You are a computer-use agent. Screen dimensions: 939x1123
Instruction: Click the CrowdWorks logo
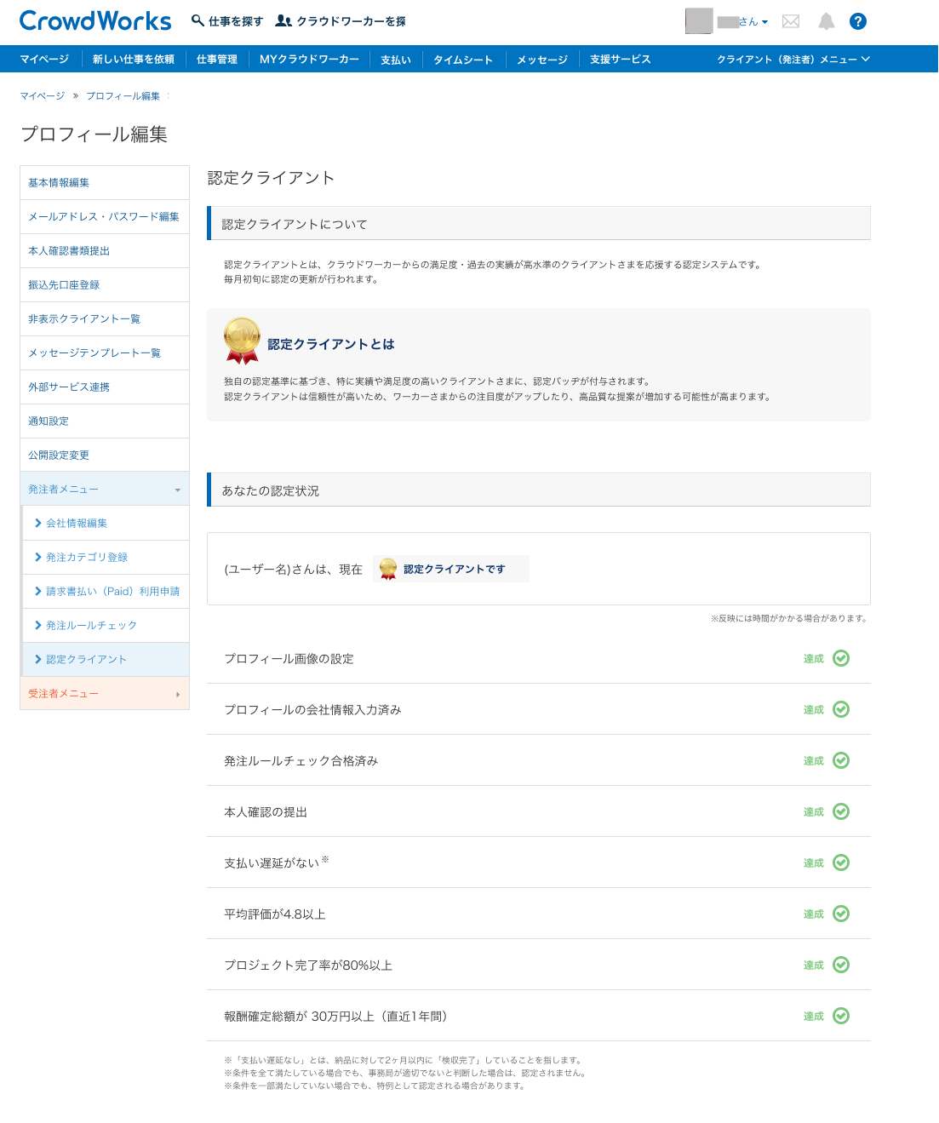coord(95,21)
